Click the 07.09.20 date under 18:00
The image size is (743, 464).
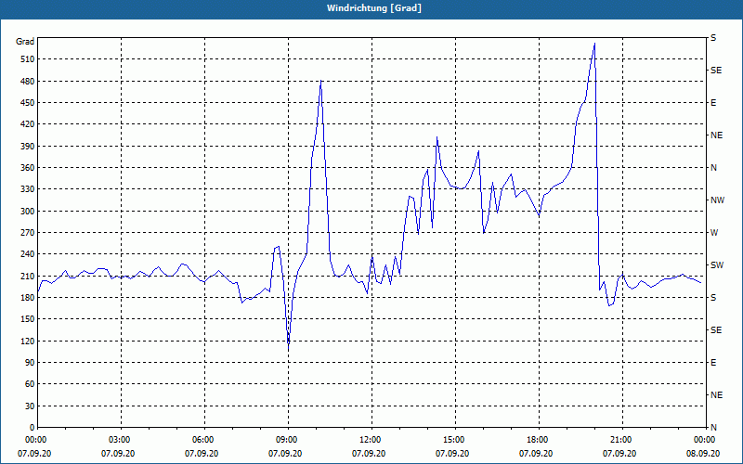pos(536,454)
